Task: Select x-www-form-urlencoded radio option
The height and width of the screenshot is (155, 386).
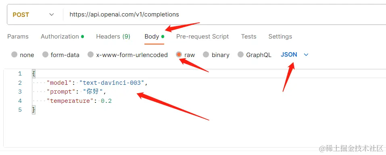Action: (x=91, y=55)
